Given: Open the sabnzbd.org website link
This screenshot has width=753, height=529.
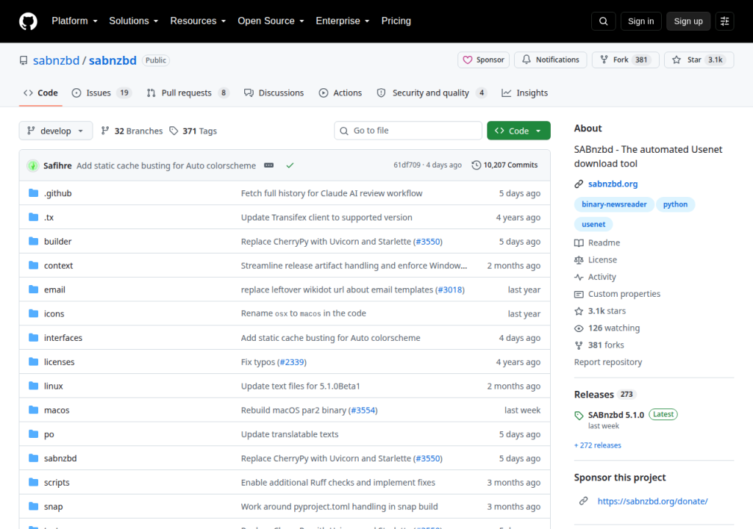Looking at the screenshot, I should [613, 184].
